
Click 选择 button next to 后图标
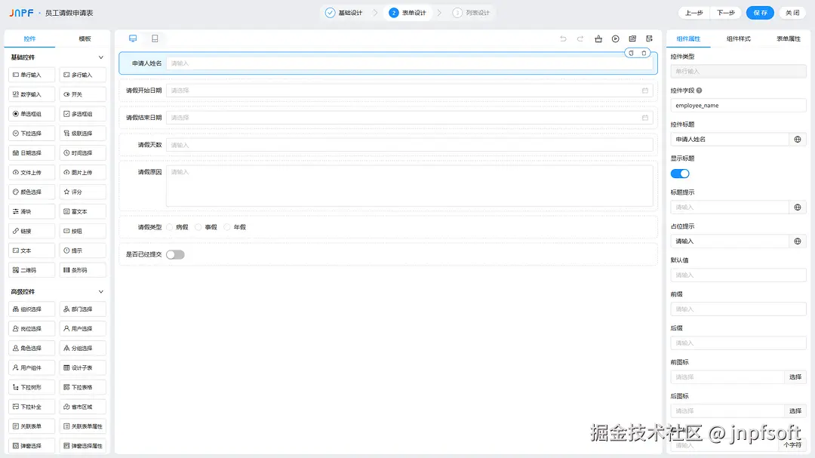coord(795,410)
